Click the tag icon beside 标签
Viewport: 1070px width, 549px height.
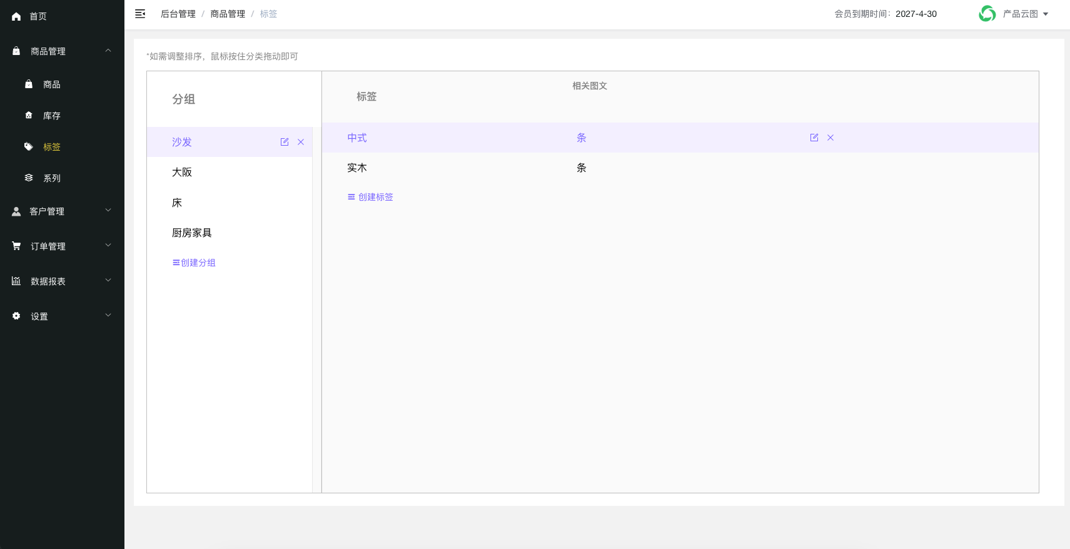click(x=29, y=147)
